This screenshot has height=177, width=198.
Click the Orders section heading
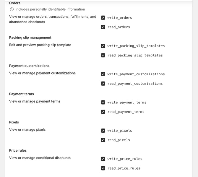click(15, 3)
